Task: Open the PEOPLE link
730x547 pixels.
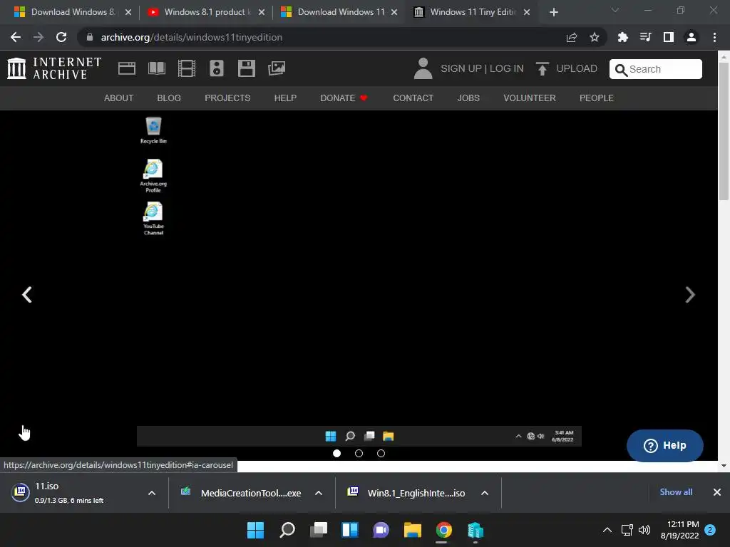Action: (x=597, y=98)
